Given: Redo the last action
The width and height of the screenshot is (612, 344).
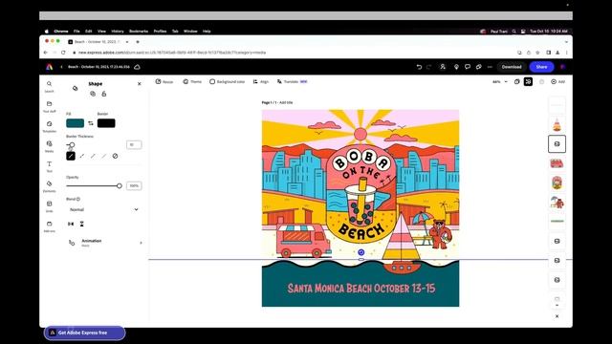Looking at the screenshot, I should click(428, 67).
